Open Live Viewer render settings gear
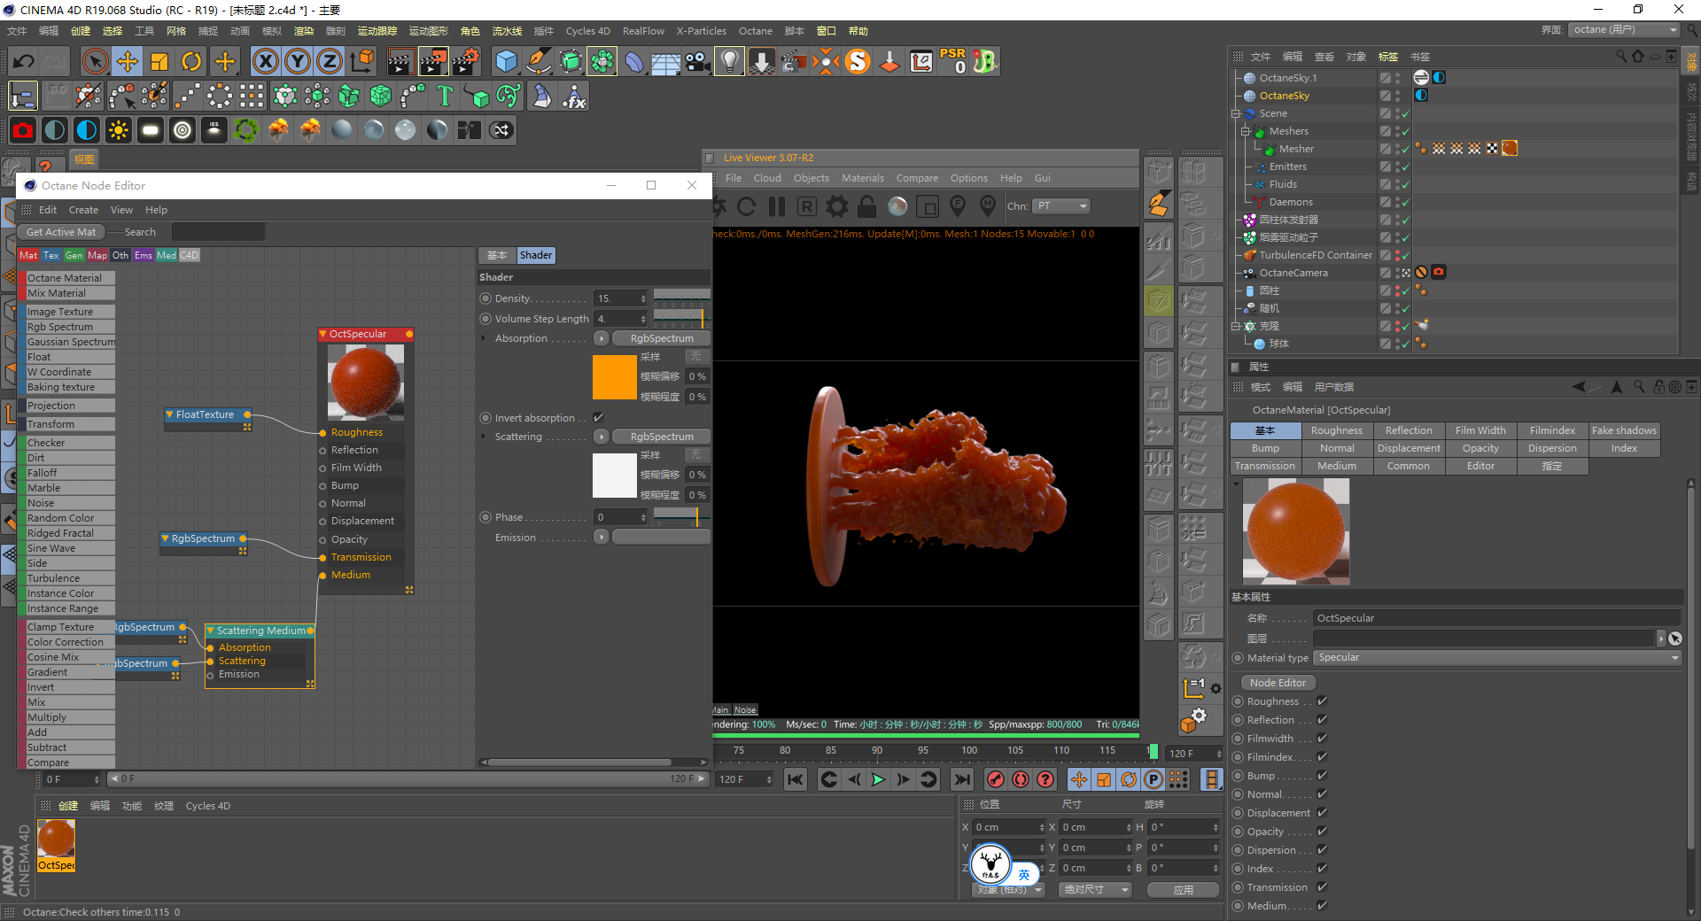Screen dimensions: 1701x921 coord(836,206)
